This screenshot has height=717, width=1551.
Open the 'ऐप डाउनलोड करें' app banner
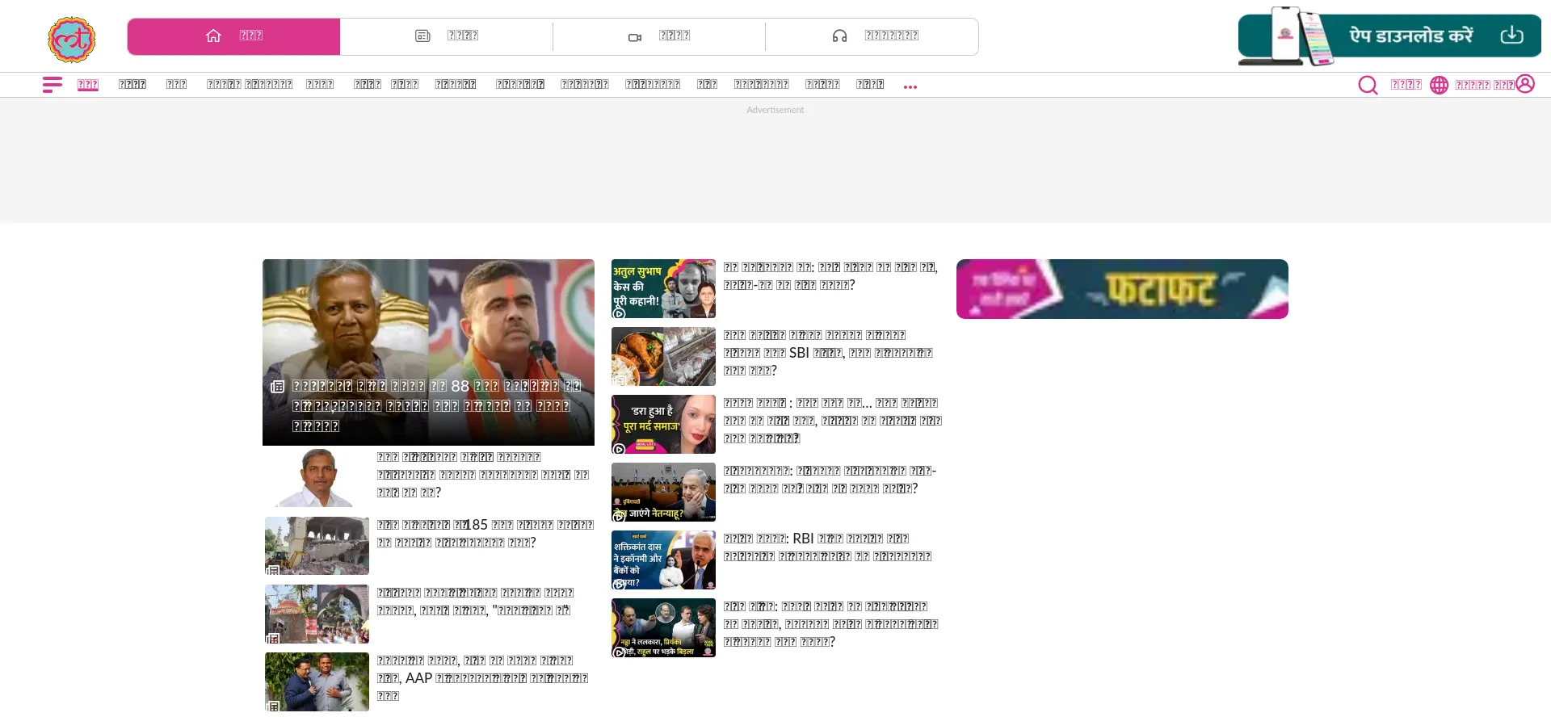(1389, 36)
